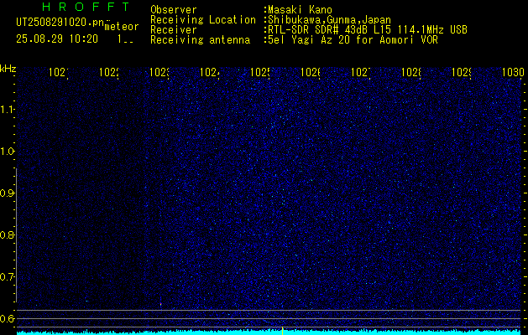The height and width of the screenshot is (335, 528).
Task: Click the 1.1 kHz frequency tick
Action: [7, 110]
